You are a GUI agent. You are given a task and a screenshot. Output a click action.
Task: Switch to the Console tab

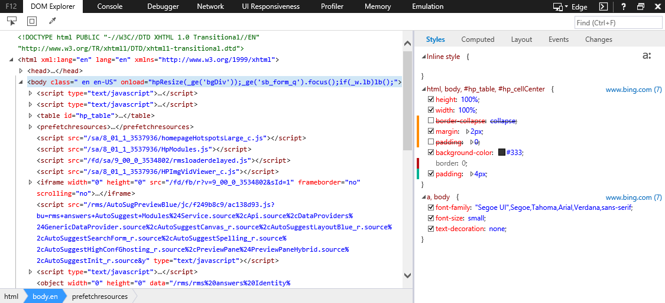pyautogui.click(x=110, y=6)
